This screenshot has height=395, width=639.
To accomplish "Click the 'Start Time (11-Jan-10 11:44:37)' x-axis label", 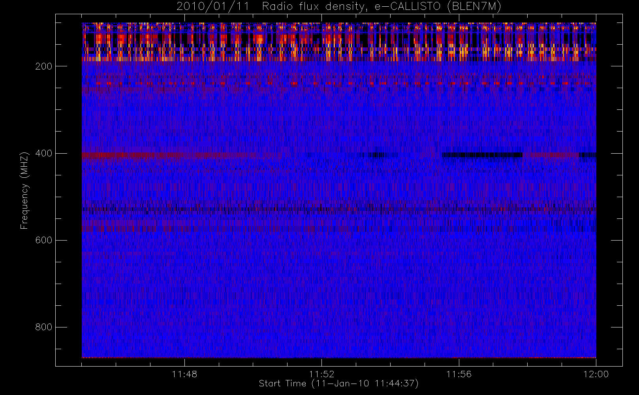I will [338, 384].
